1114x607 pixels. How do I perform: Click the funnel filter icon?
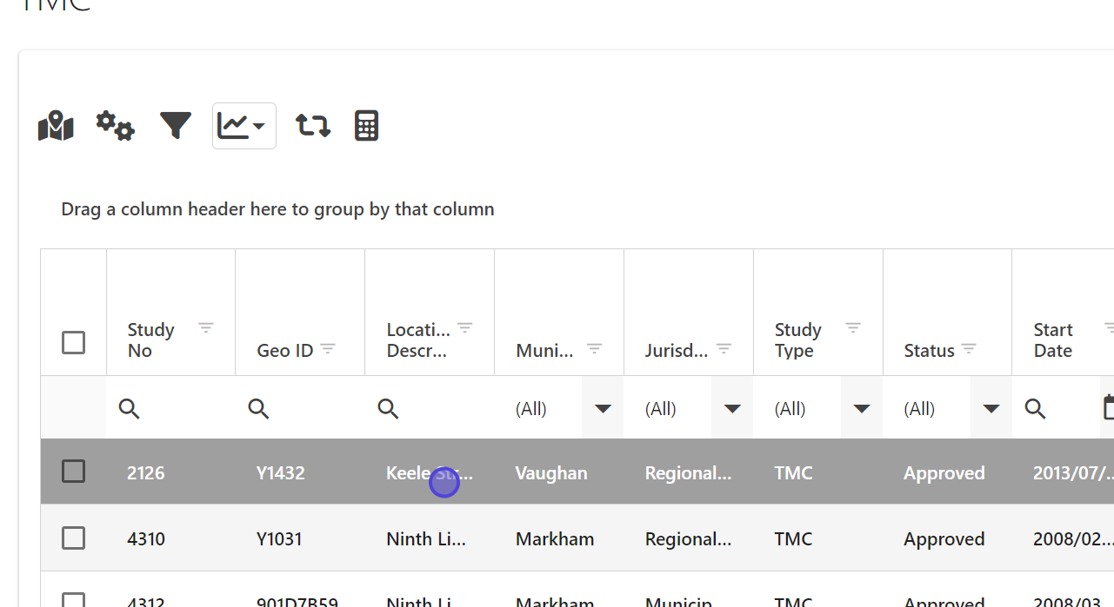pyautogui.click(x=175, y=126)
